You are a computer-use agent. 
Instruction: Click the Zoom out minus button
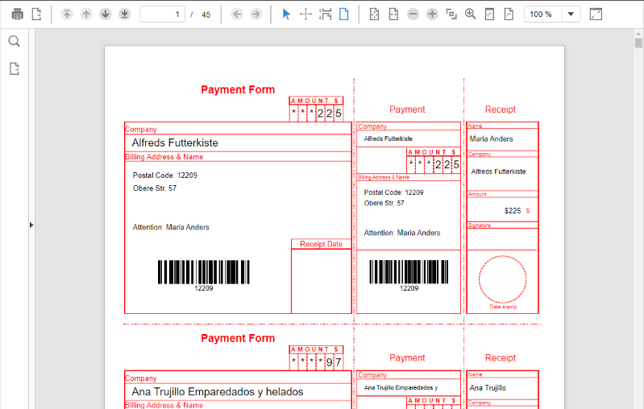click(413, 14)
